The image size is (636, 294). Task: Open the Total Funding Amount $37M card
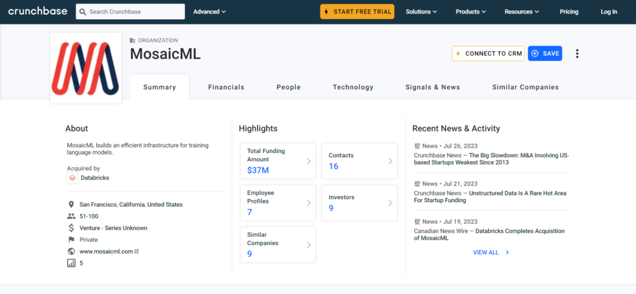(278, 161)
